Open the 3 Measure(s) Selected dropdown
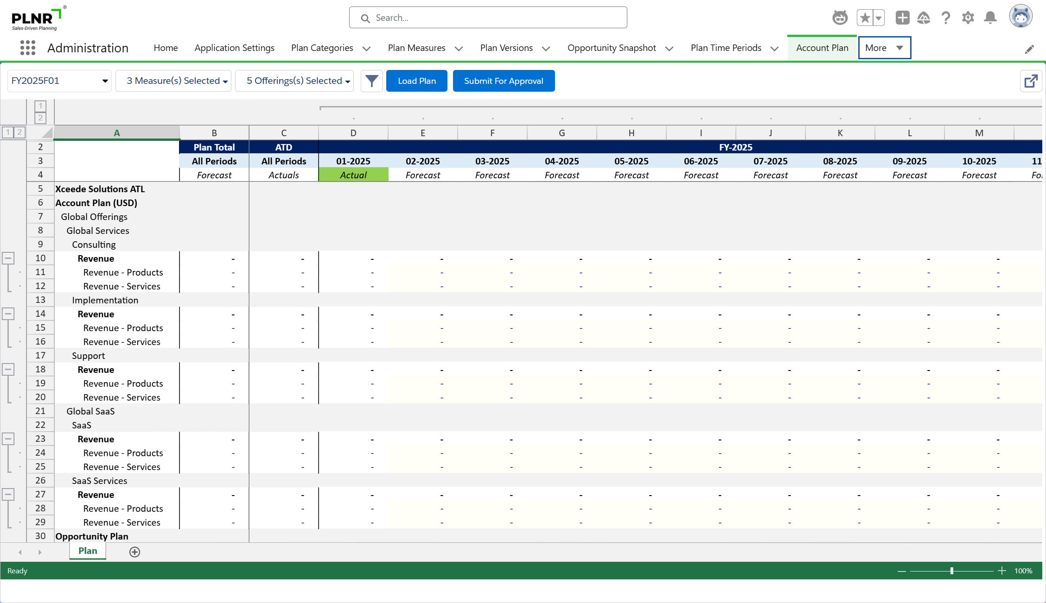1046x603 pixels. tap(173, 81)
